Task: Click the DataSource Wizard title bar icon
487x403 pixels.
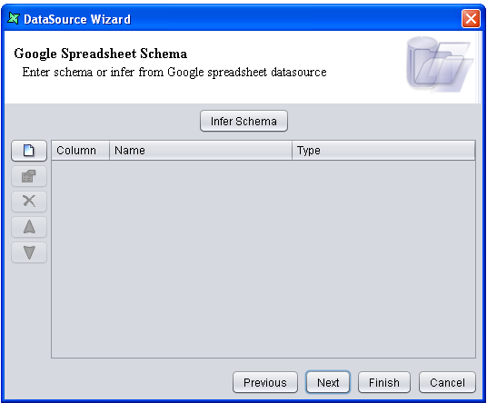Action: tap(14, 19)
